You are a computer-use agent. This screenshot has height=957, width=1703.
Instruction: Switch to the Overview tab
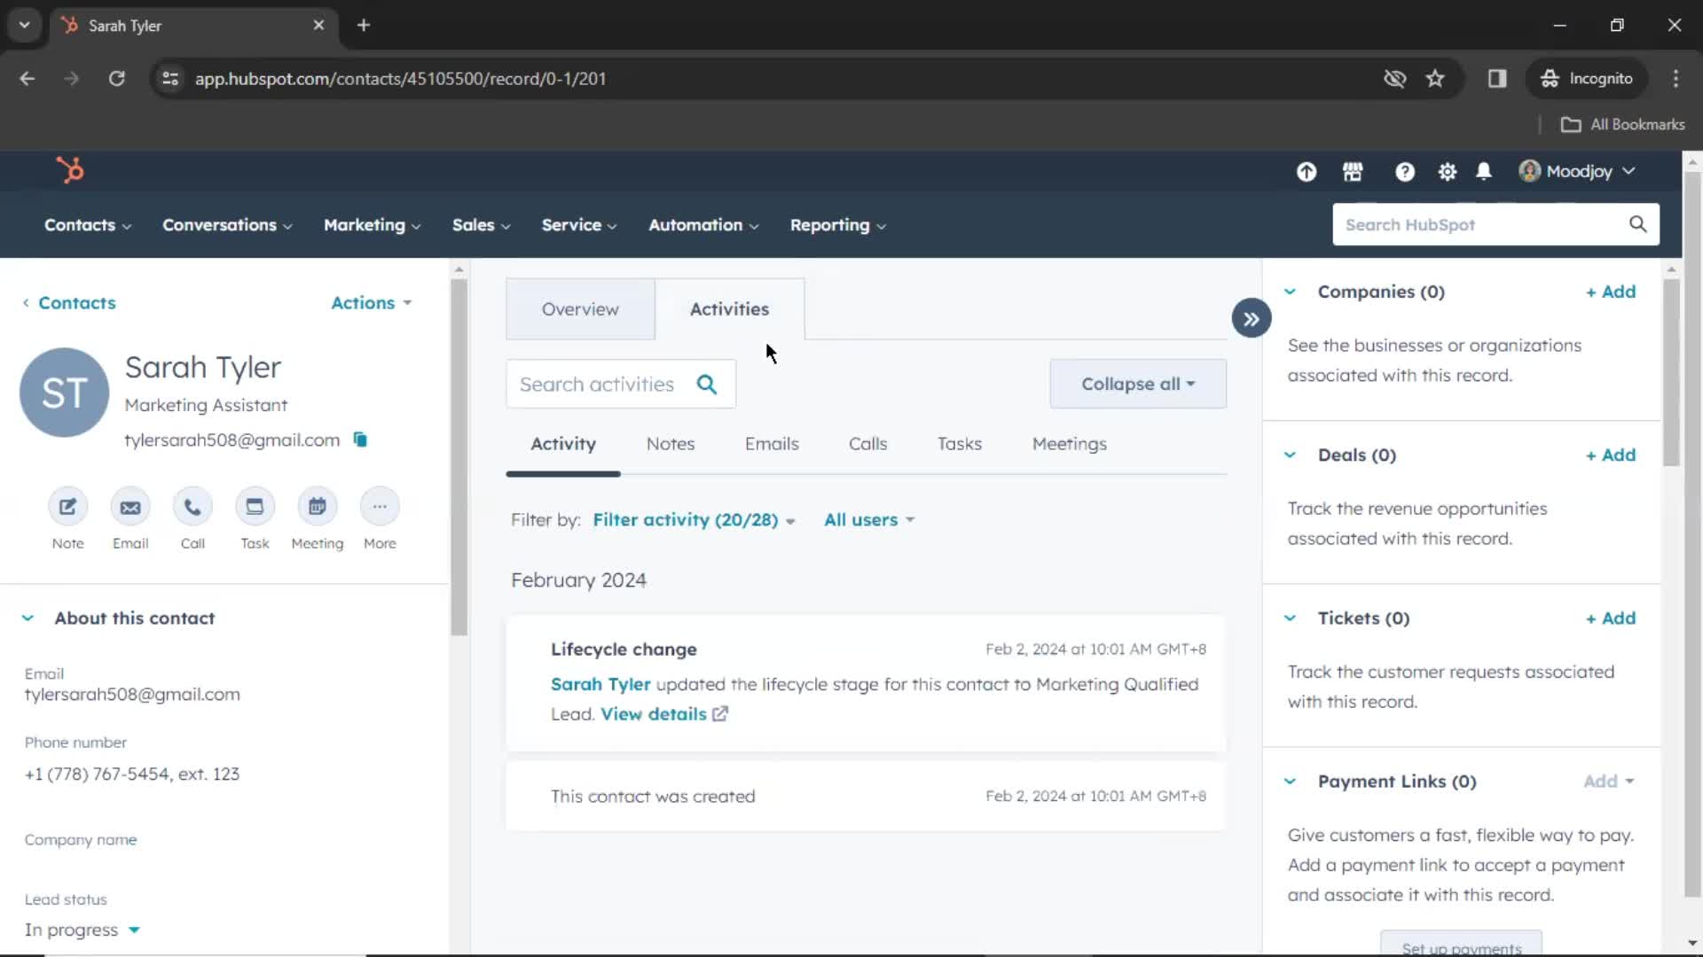click(x=580, y=309)
